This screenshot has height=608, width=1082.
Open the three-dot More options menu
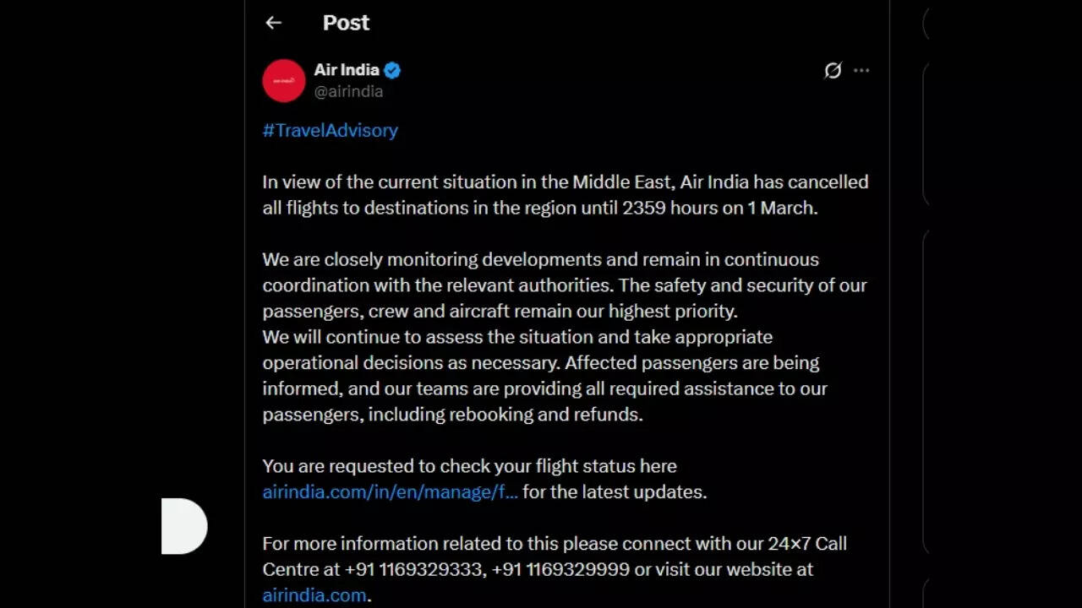(x=861, y=71)
